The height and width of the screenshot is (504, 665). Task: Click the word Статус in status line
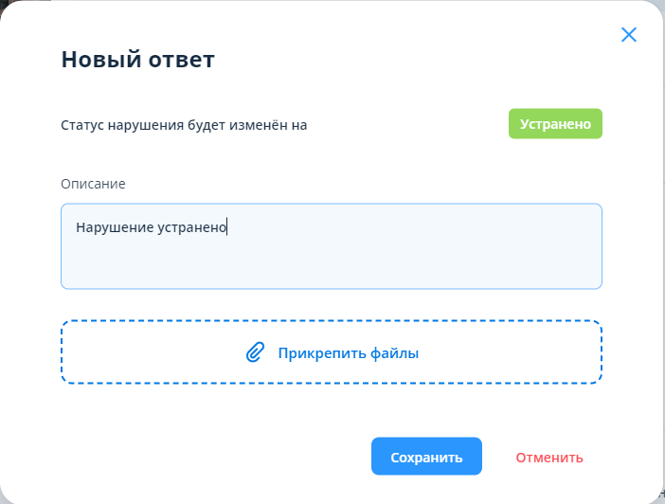tap(81, 125)
